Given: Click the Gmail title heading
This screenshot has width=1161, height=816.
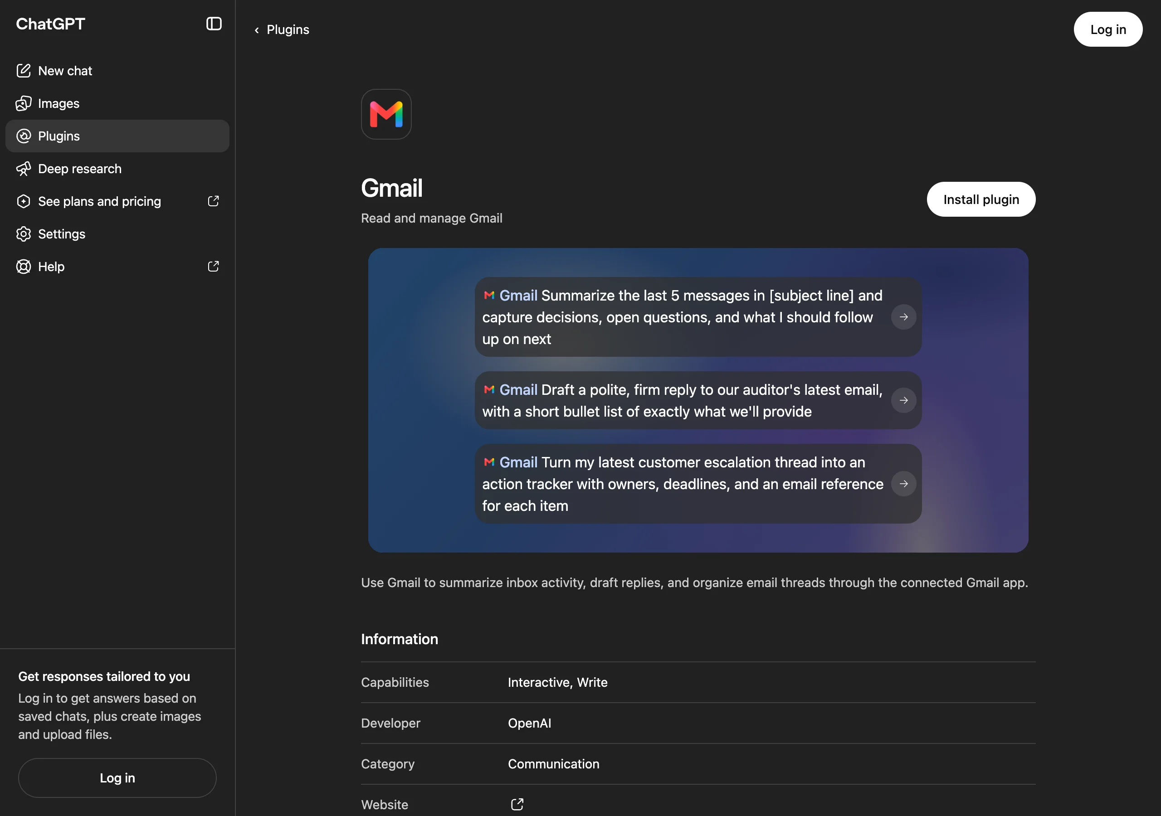Looking at the screenshot, I should coord(392,188).
